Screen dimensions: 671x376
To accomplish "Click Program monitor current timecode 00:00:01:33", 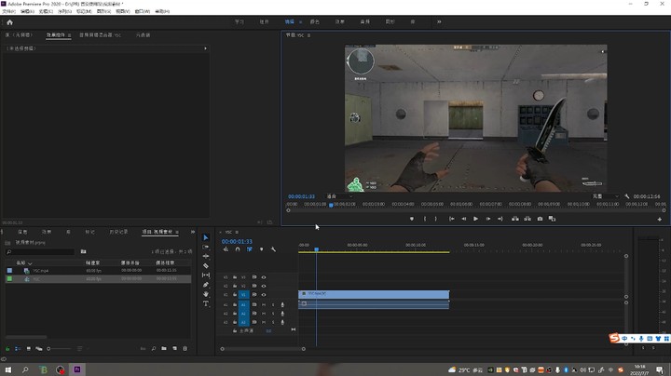I will pos(301,196).
